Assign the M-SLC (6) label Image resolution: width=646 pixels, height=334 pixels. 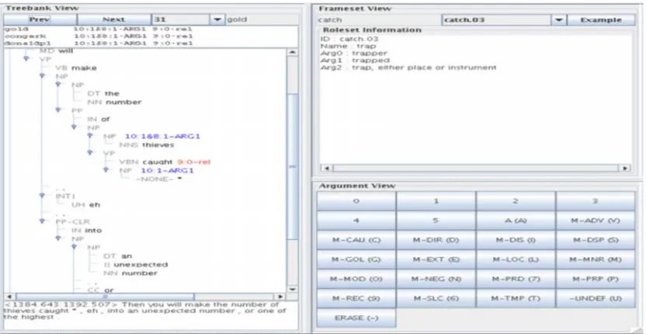(x=436, y=298)
